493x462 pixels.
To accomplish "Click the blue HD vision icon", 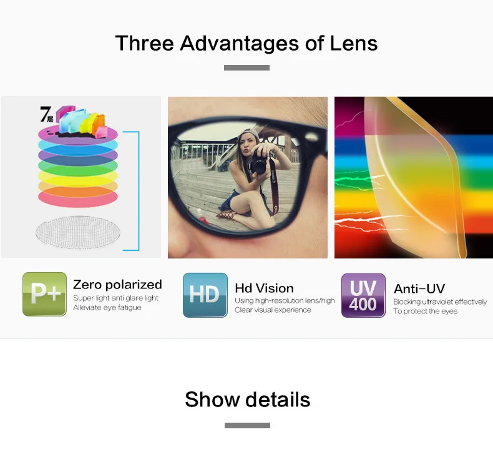I will [x=205, y=295].
